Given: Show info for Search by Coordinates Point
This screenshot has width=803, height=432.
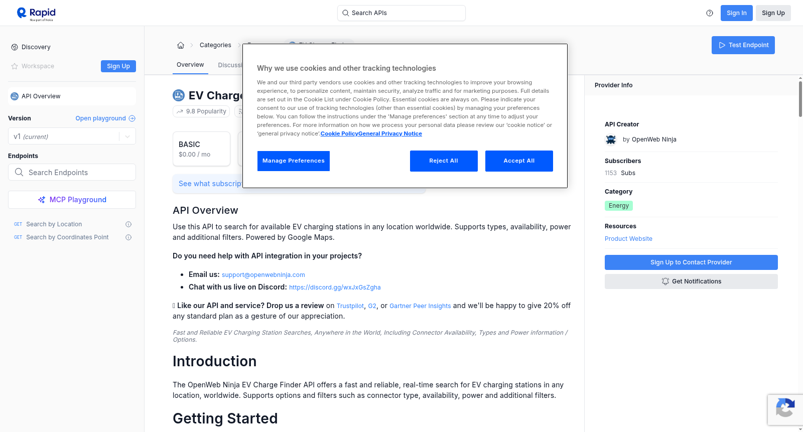Looking at the screenshot, I should pyautogui.click(x=128, y=237).
